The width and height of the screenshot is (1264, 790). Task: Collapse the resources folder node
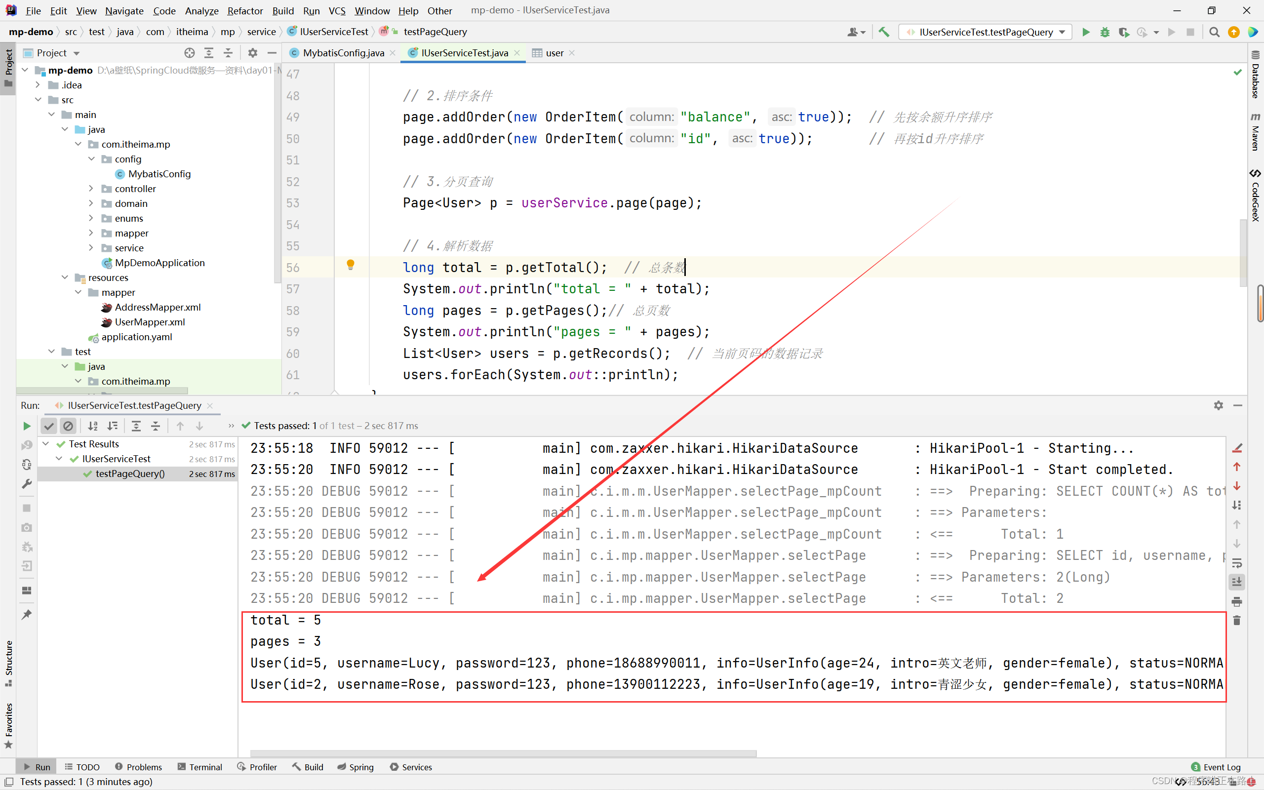click(65, 277)
